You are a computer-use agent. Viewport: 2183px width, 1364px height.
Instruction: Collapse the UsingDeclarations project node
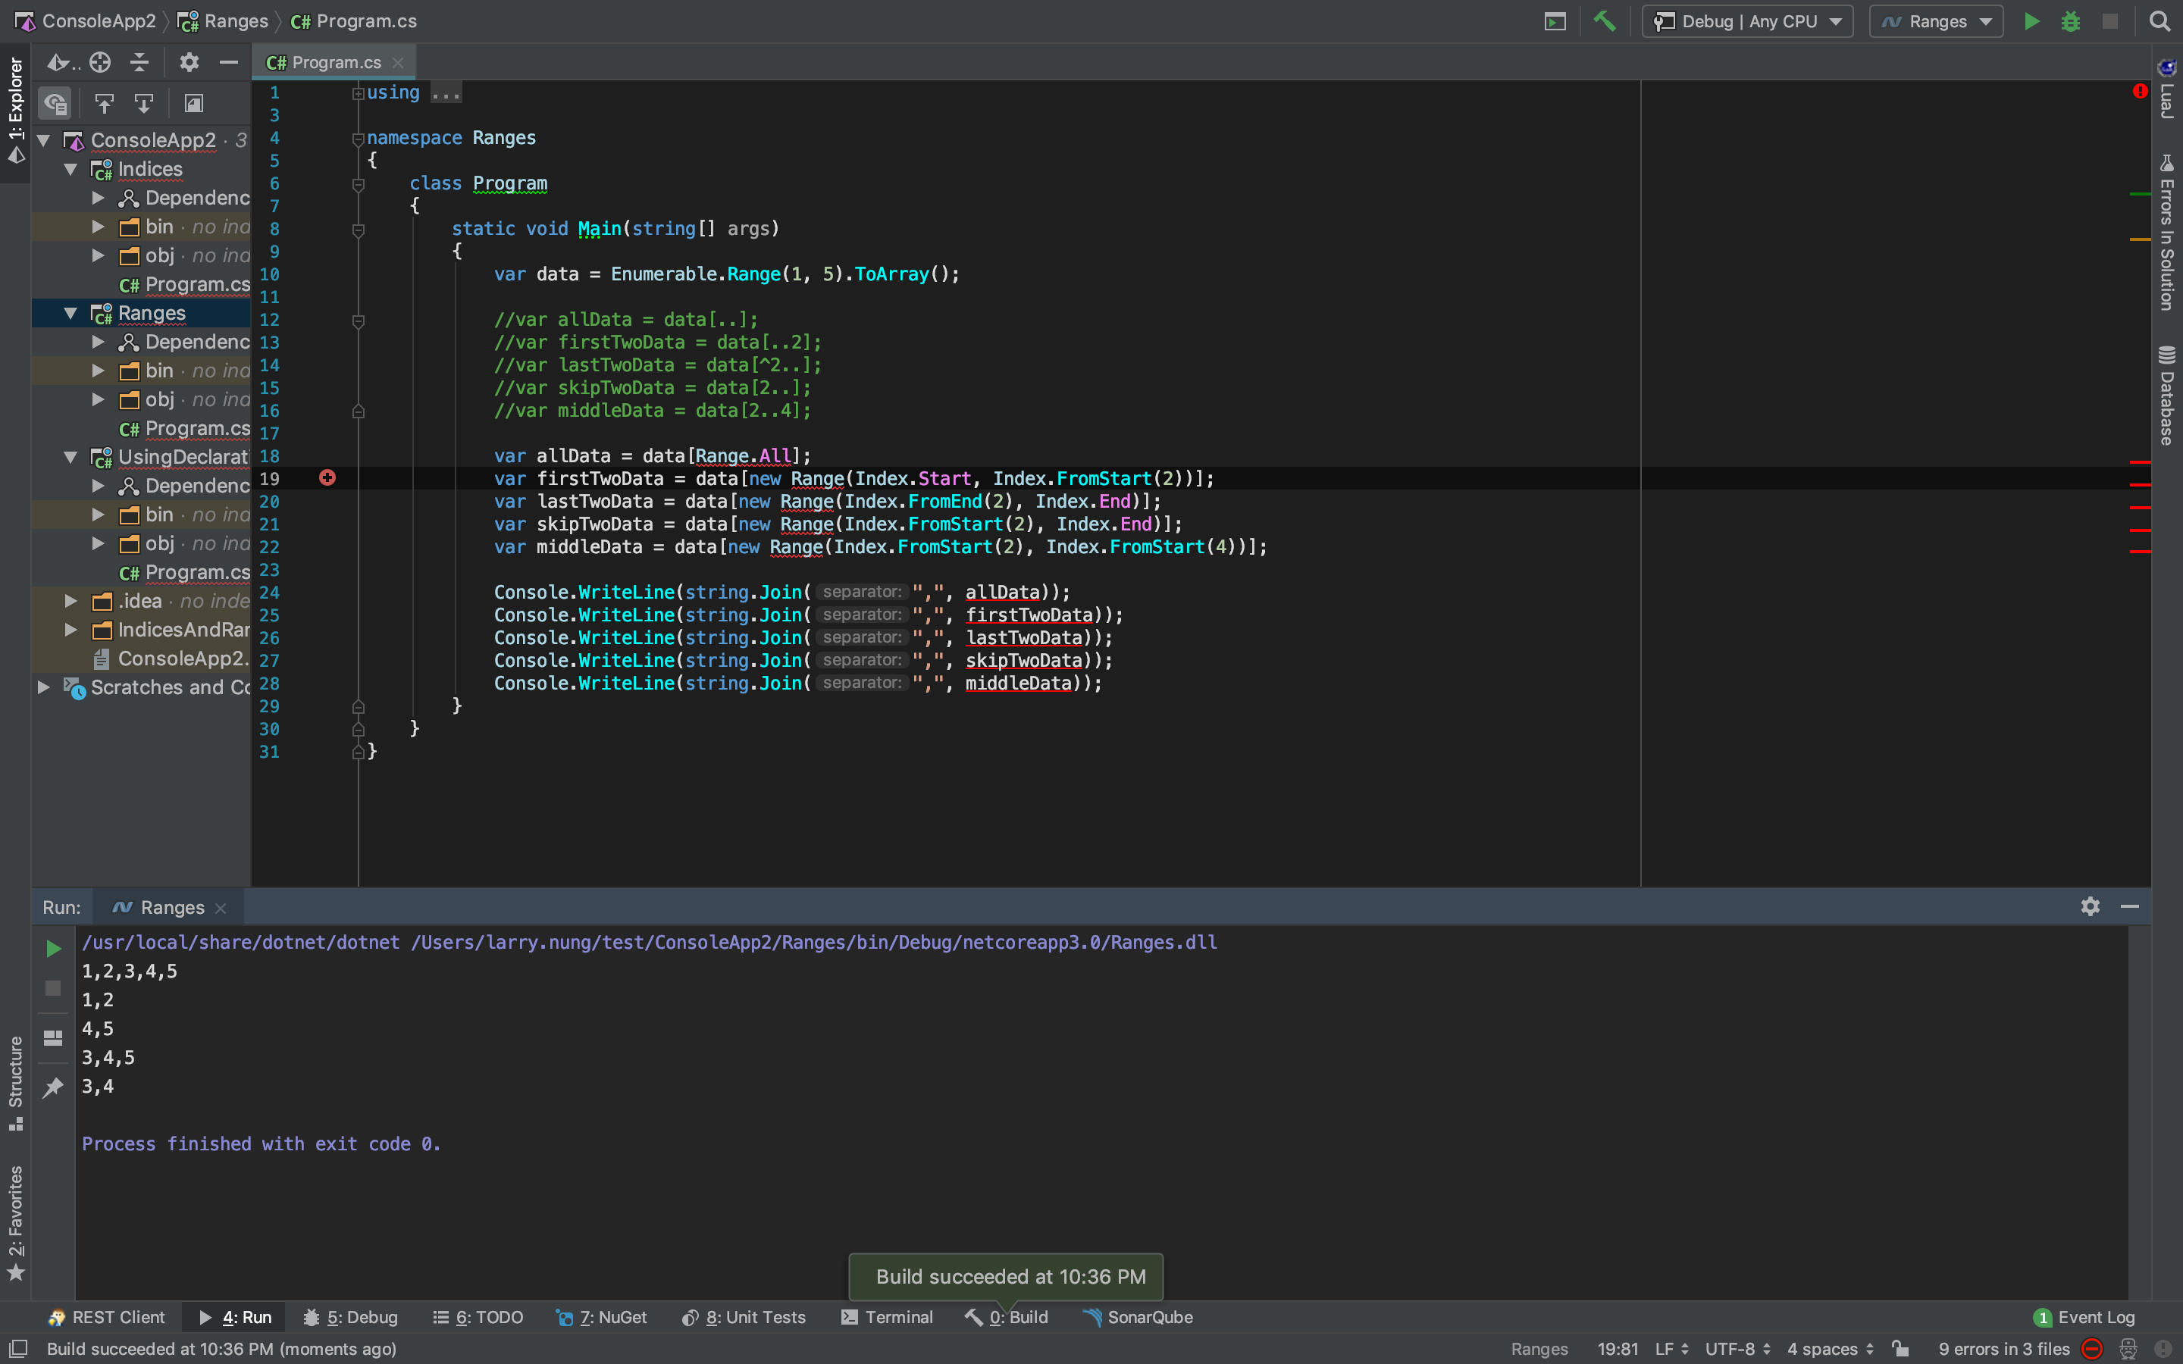click(x=70, y=458)
